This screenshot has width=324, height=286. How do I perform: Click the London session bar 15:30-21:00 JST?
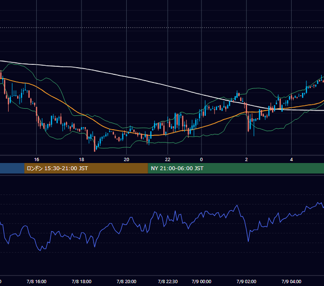[x=86, y=168]
